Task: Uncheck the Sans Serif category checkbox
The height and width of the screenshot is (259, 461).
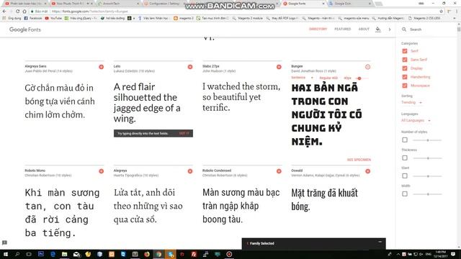Action: tap(405, 60)
